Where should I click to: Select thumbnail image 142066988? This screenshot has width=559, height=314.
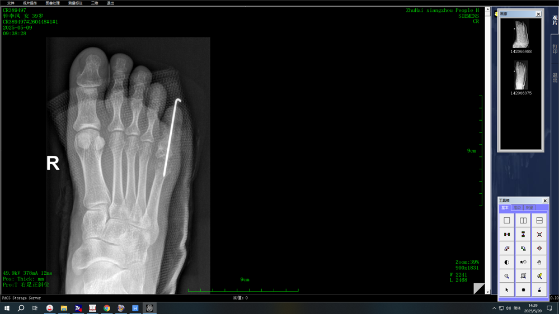(x=520, y=35)
